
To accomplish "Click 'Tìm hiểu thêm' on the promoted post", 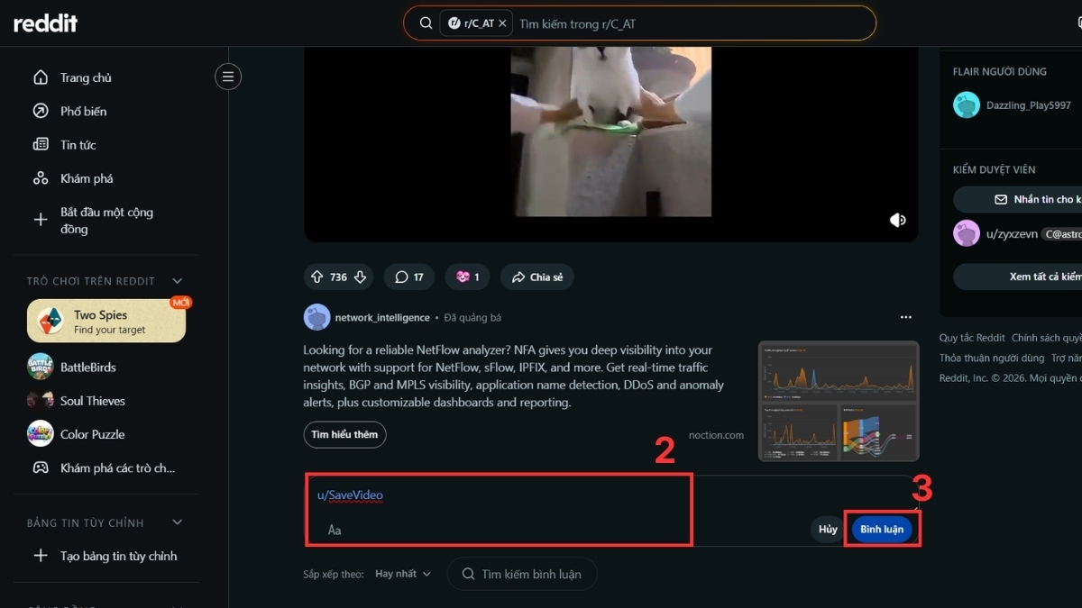I will 344,434.
